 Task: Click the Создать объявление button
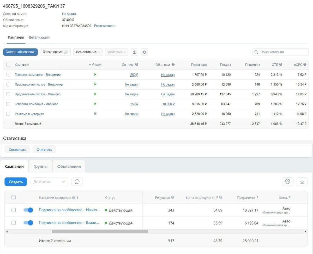20,52
